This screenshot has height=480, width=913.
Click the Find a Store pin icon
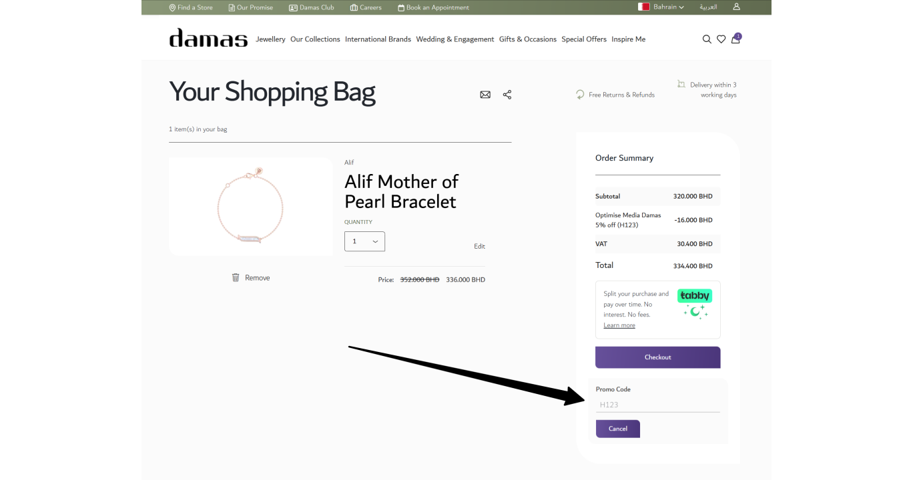(x=172, y=7)
